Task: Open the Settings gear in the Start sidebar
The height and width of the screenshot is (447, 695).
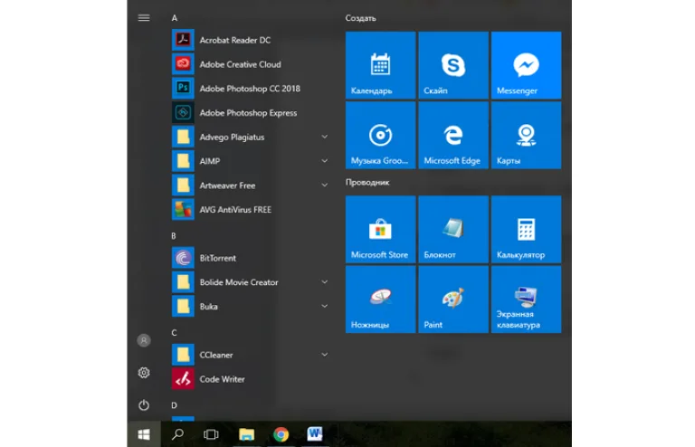Action: click(144, 373)
